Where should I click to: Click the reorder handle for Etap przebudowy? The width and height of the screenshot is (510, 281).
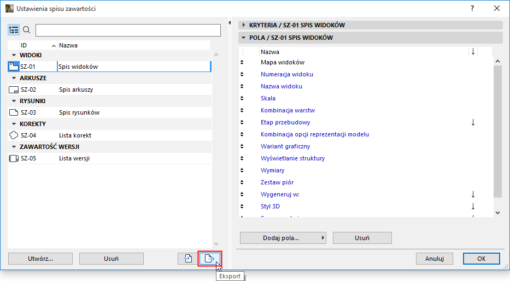tap(242, 122)
